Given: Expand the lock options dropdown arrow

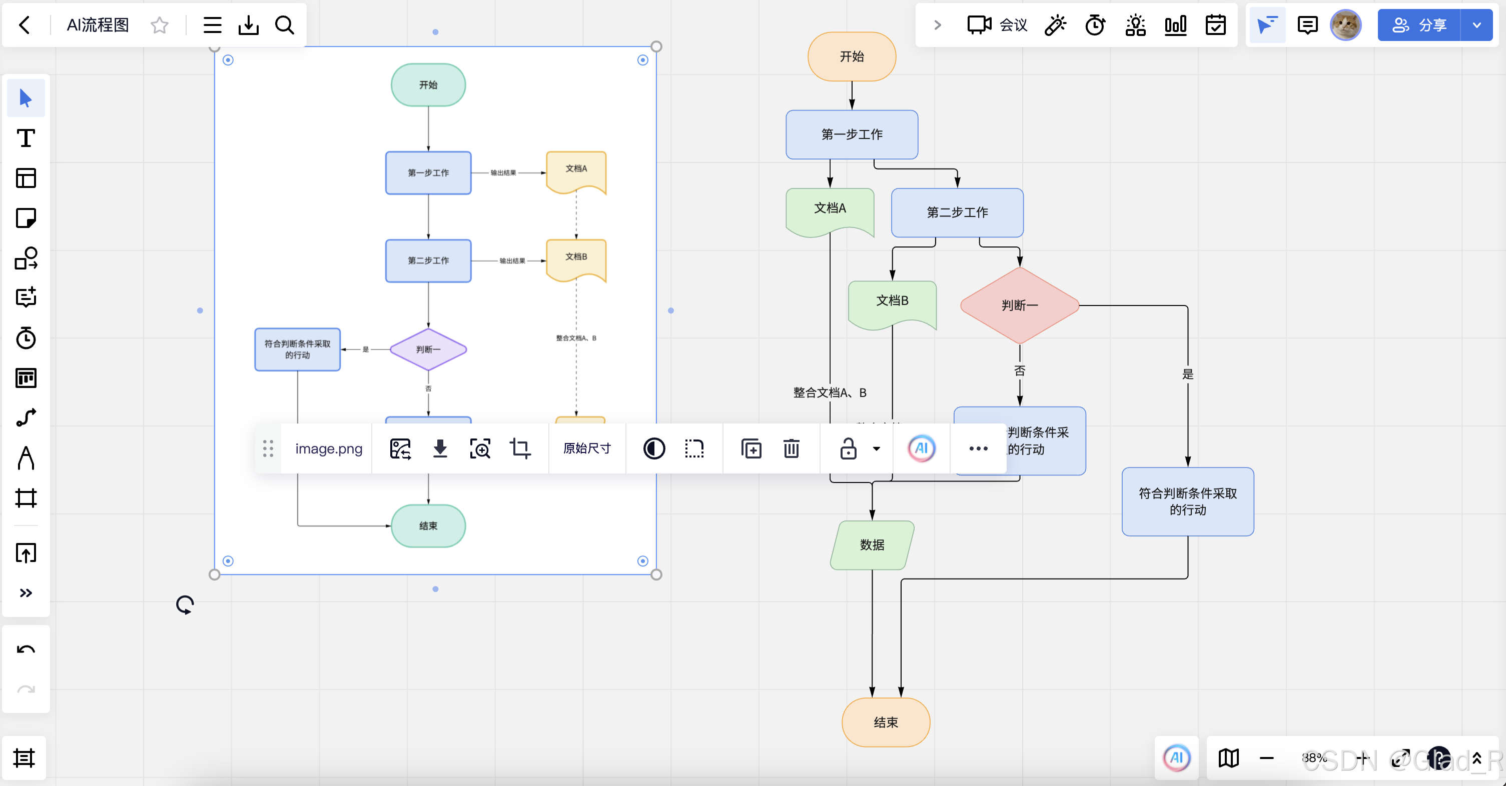Looking at the screenshot, I should 877,448.
